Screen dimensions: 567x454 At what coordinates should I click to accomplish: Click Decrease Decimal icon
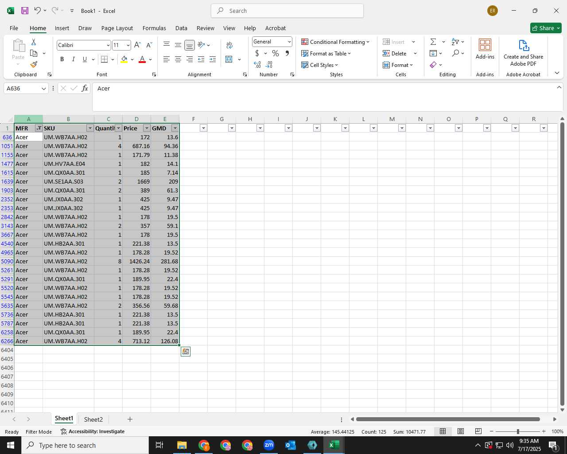269,65
